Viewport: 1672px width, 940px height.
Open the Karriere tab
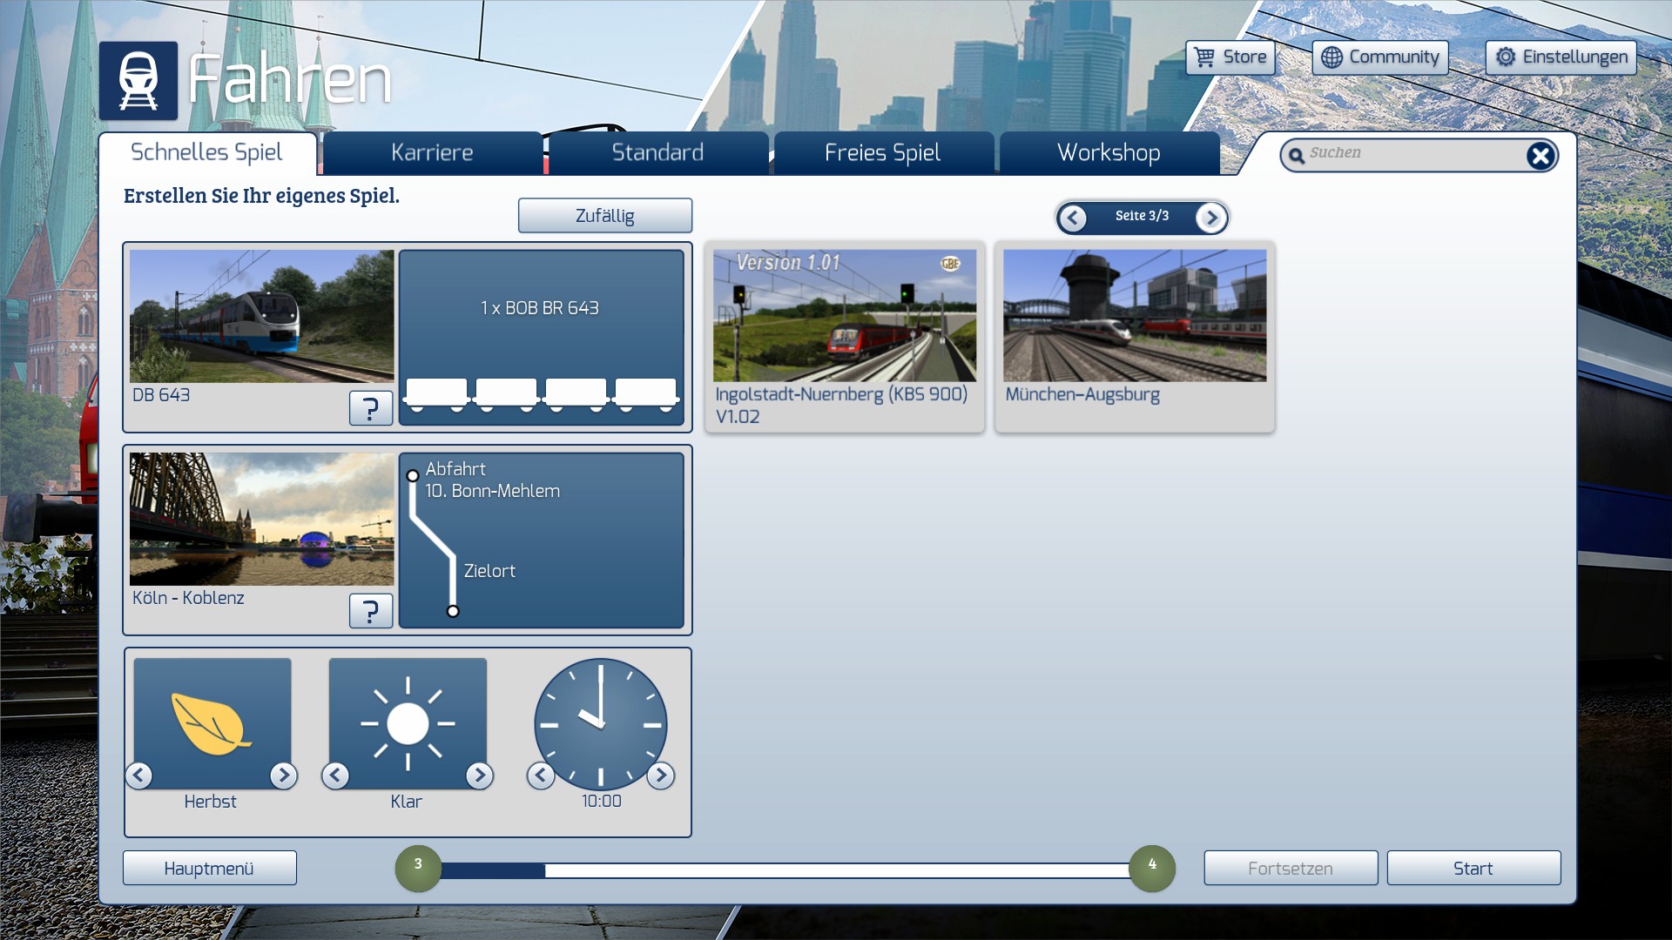coord(432,153)
